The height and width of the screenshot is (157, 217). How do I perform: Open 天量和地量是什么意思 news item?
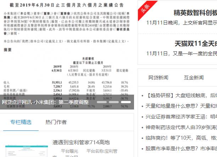click(181, 106)
